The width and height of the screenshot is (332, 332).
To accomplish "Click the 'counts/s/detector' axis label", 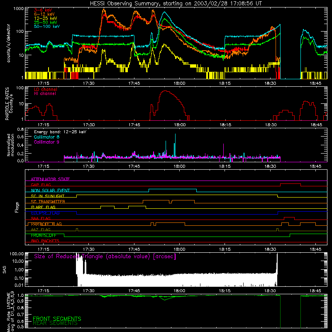I will click(x=9, y=43).
